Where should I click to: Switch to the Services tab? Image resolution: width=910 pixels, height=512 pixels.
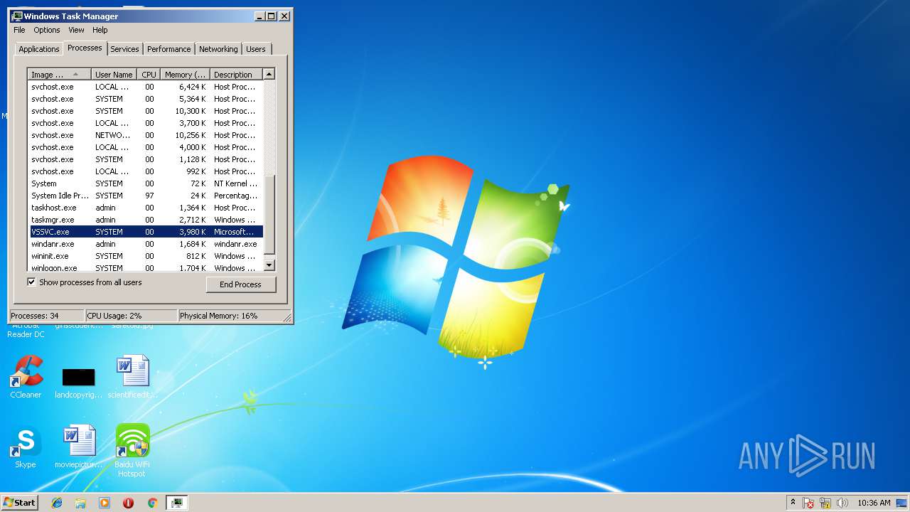click(124, 49)
